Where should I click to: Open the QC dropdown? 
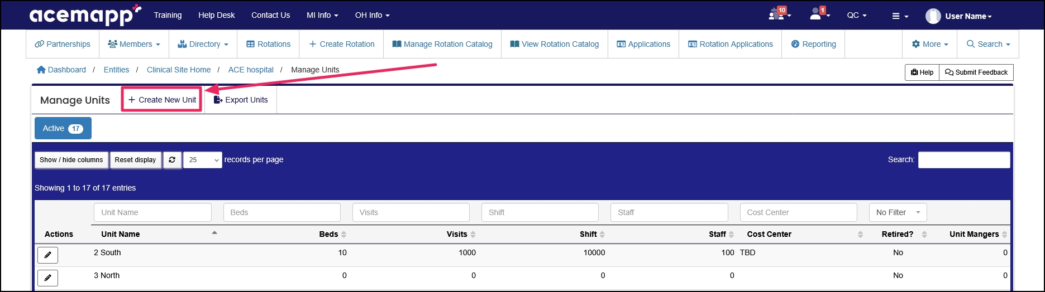[857, 15]
